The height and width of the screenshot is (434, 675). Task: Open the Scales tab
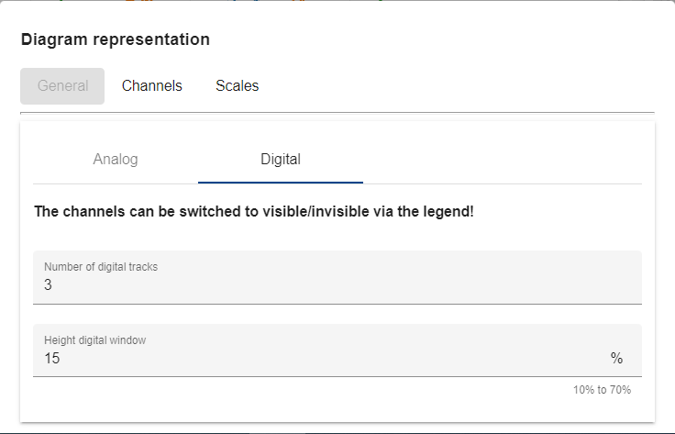[x=238, y=85]
